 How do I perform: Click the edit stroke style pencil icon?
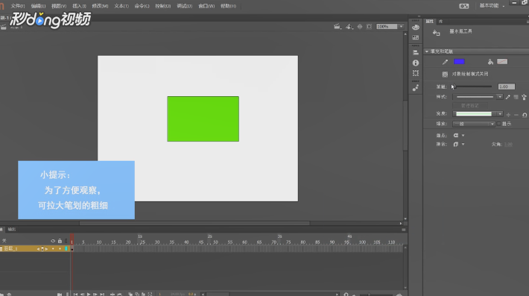(x=507, y=97)
